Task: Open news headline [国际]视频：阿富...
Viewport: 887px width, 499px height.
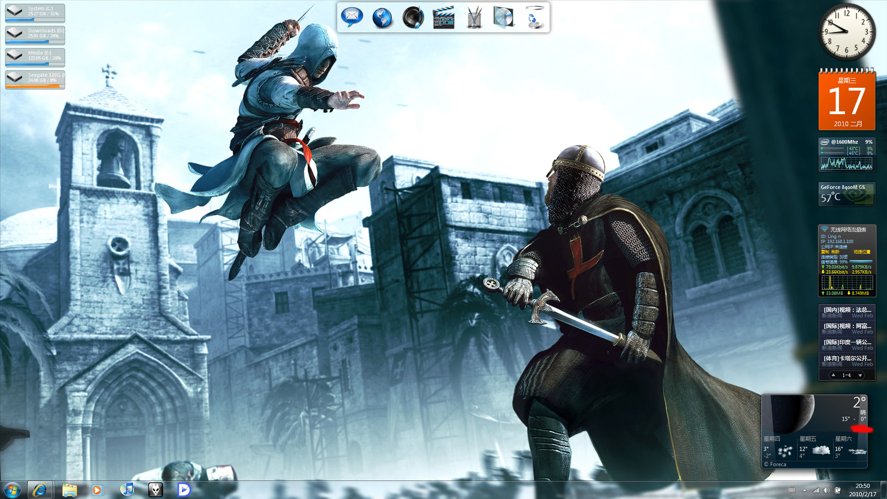Action: click(847, 326)
